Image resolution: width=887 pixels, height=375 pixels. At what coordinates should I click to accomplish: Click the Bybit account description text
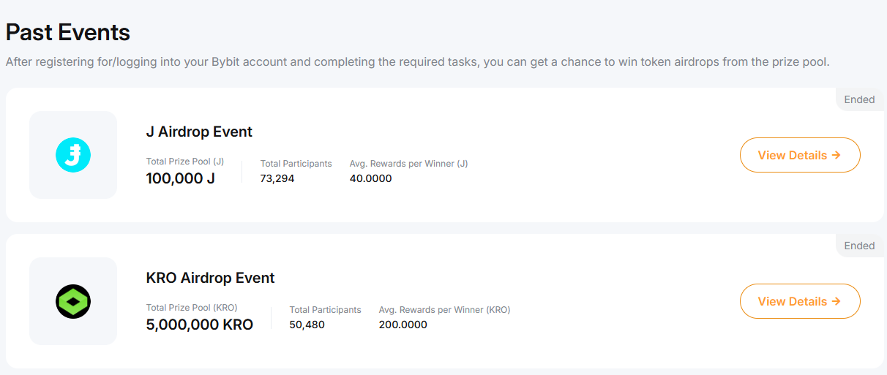point(417,62)
